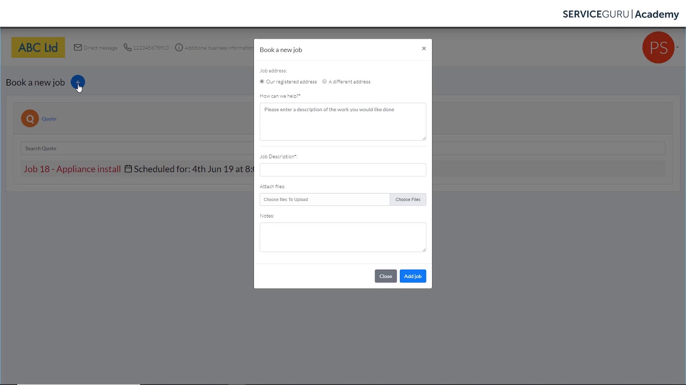Open the Quote link
Screen dimensions: 686x385
tap(49, 119)
